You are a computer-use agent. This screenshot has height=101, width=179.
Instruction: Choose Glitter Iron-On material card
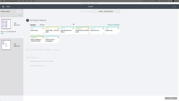click(x=97, y=31)
